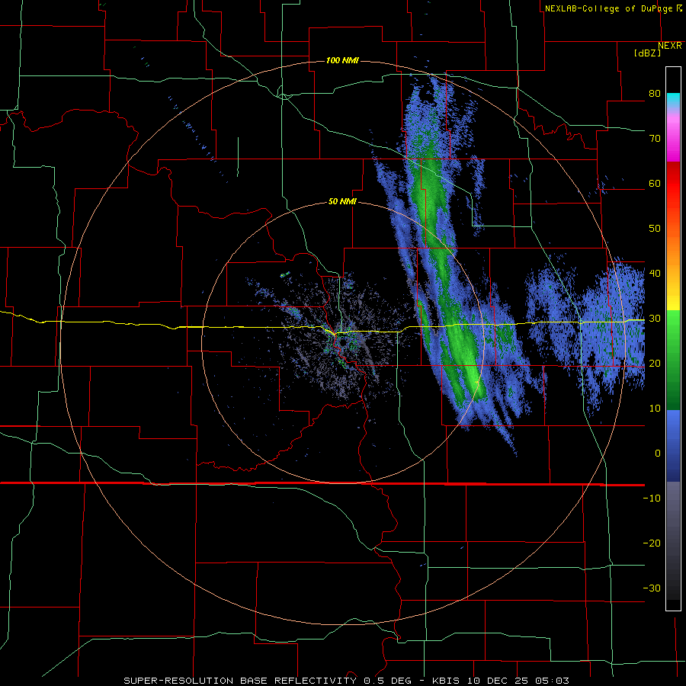Click the 100 NMI range ring label
This screenshot has height=686, width=686.
click(x=342, y=60)
